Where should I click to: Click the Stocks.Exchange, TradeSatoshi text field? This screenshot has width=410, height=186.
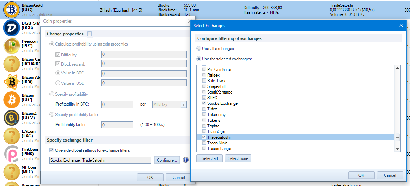[100, 160]
